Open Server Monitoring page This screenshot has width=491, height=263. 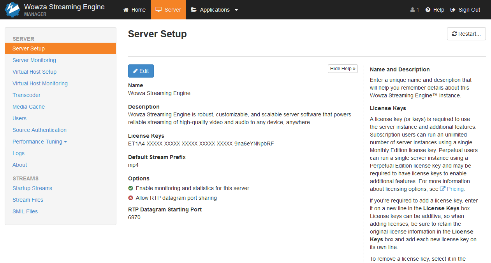click(x=34, y=60)
